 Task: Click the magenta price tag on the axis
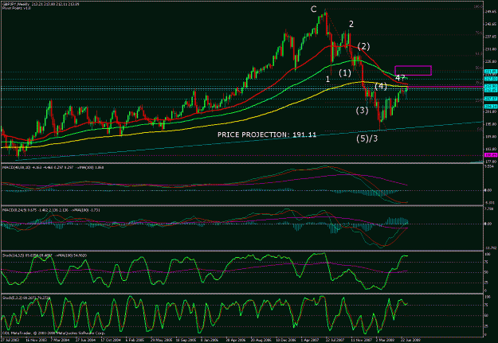click(x=490, y=155)
